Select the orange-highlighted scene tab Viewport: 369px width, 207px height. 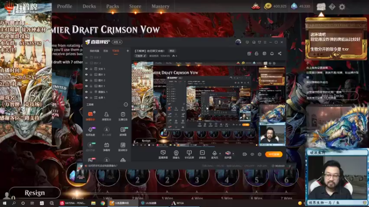[x=116, y=51]
